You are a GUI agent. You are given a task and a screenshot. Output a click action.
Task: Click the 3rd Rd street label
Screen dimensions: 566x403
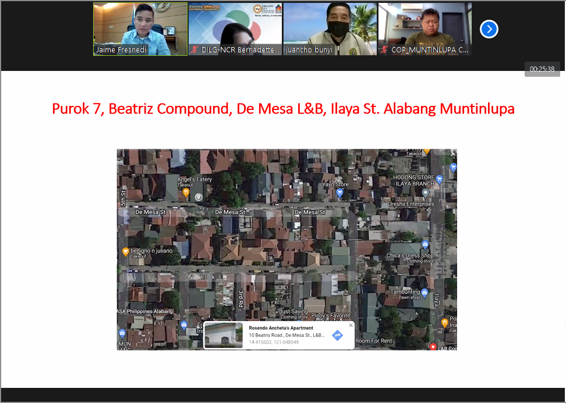click(240, 298)
